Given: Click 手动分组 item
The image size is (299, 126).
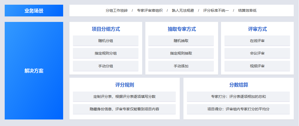Looking at the screenshot, I should coord(106,66).
